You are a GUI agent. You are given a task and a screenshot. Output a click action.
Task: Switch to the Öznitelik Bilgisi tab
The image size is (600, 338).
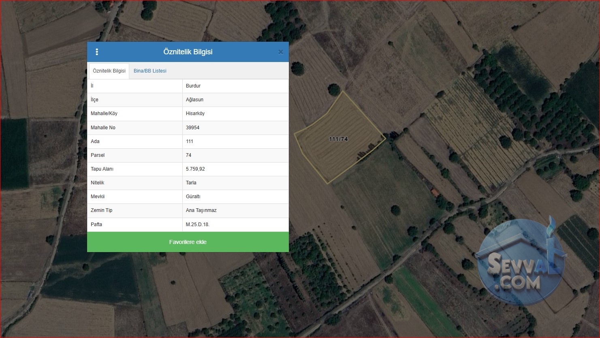pos(109,71)
